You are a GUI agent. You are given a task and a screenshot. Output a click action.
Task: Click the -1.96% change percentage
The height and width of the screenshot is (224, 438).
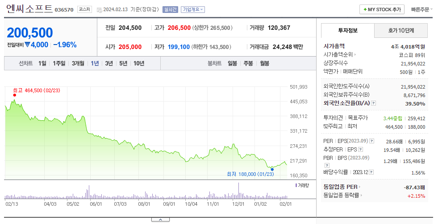tap(65, 45)
